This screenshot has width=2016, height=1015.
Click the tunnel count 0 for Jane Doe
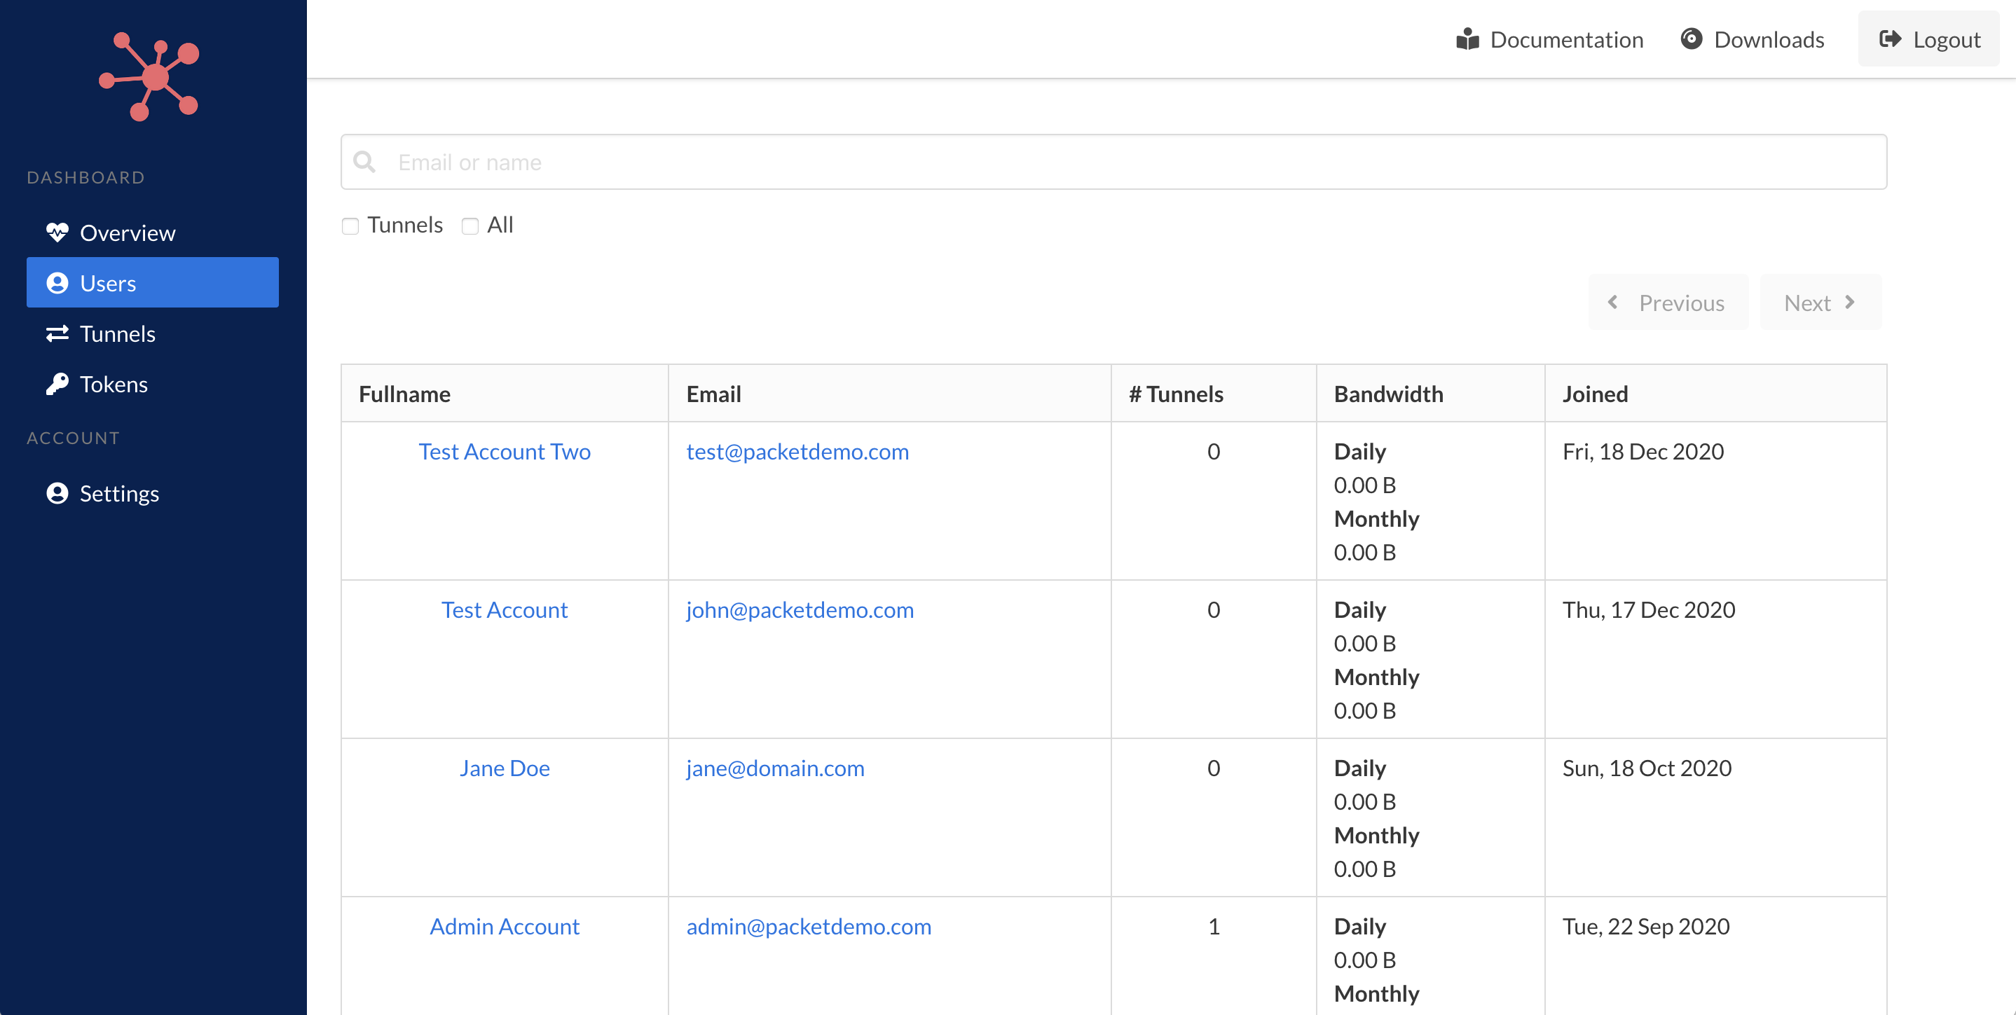(x=1214, y=768)
